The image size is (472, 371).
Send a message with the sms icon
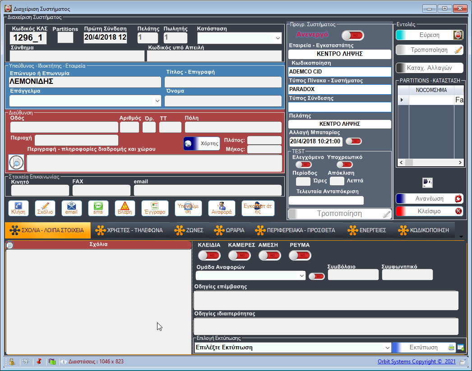tap(98, 208)
